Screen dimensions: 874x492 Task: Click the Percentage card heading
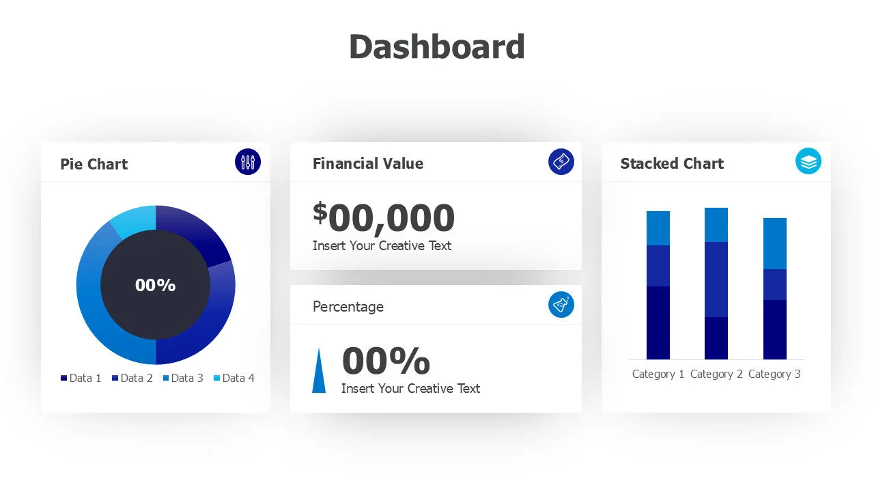348,307
